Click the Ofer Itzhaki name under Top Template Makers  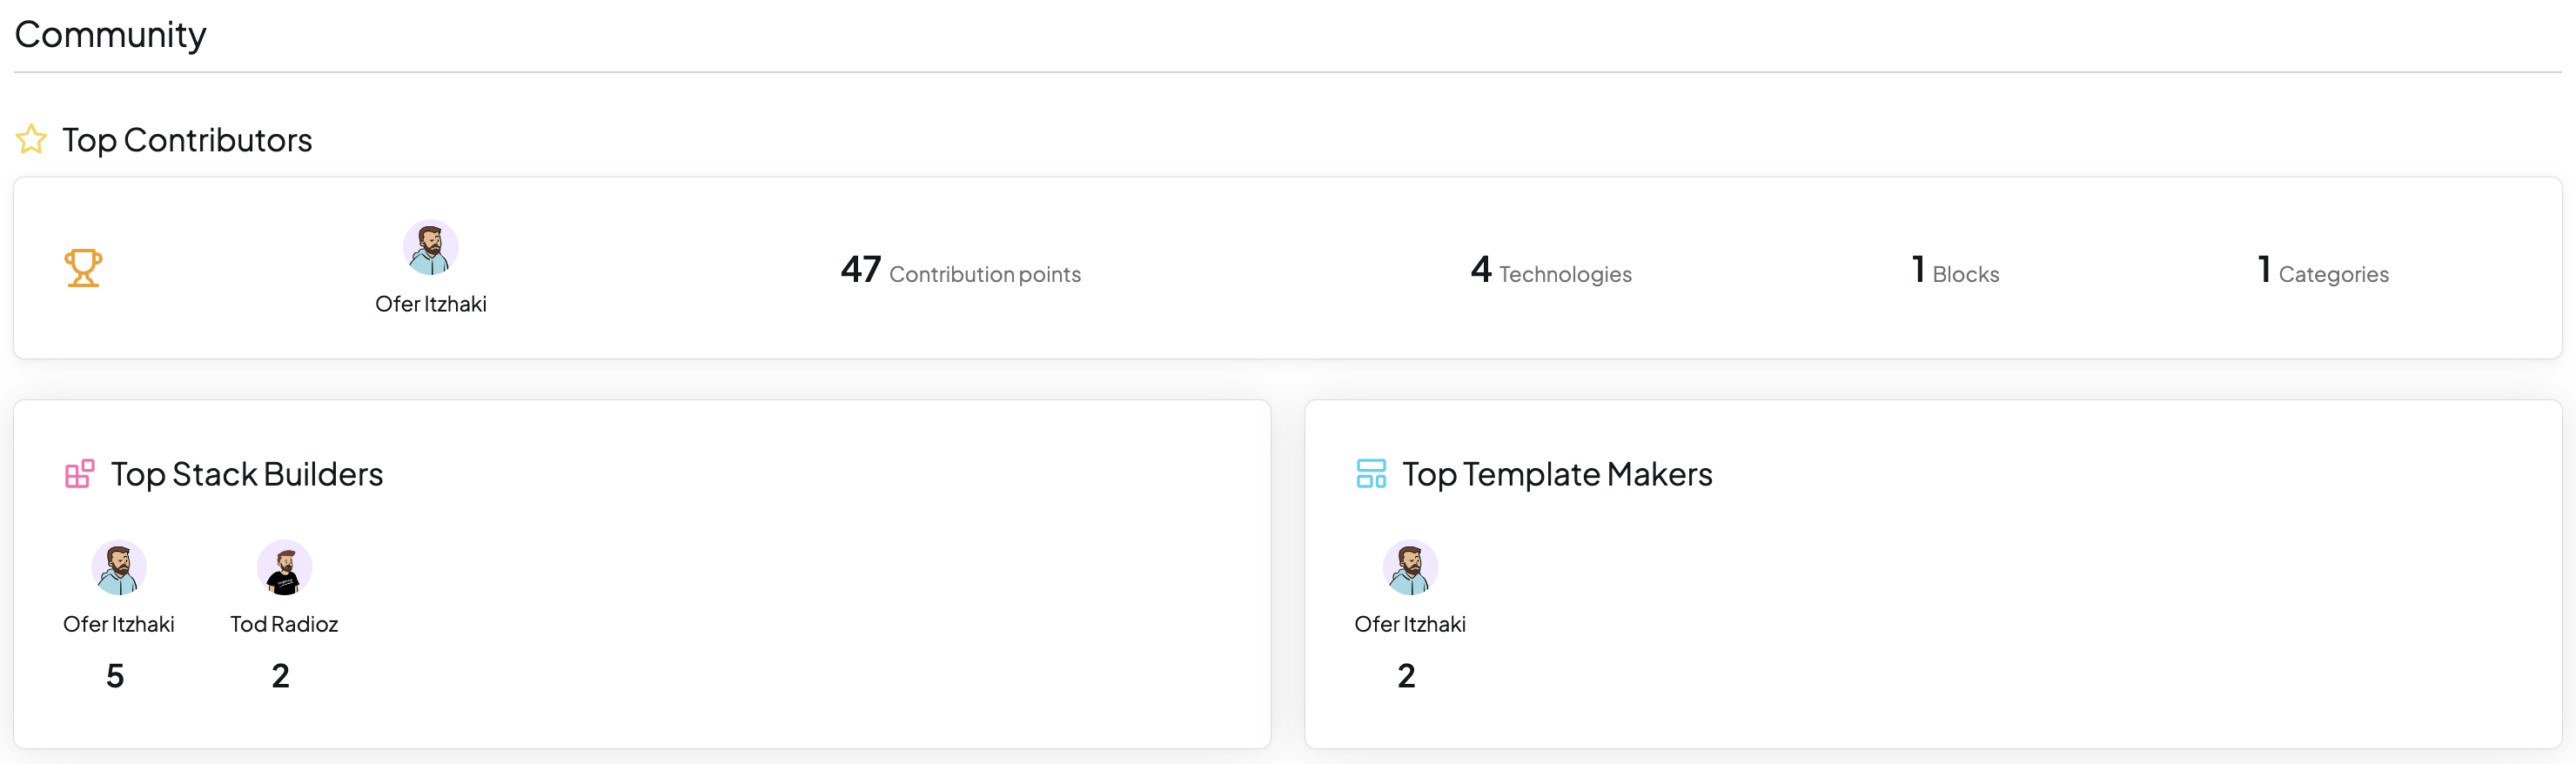(x=1410, y=624)
